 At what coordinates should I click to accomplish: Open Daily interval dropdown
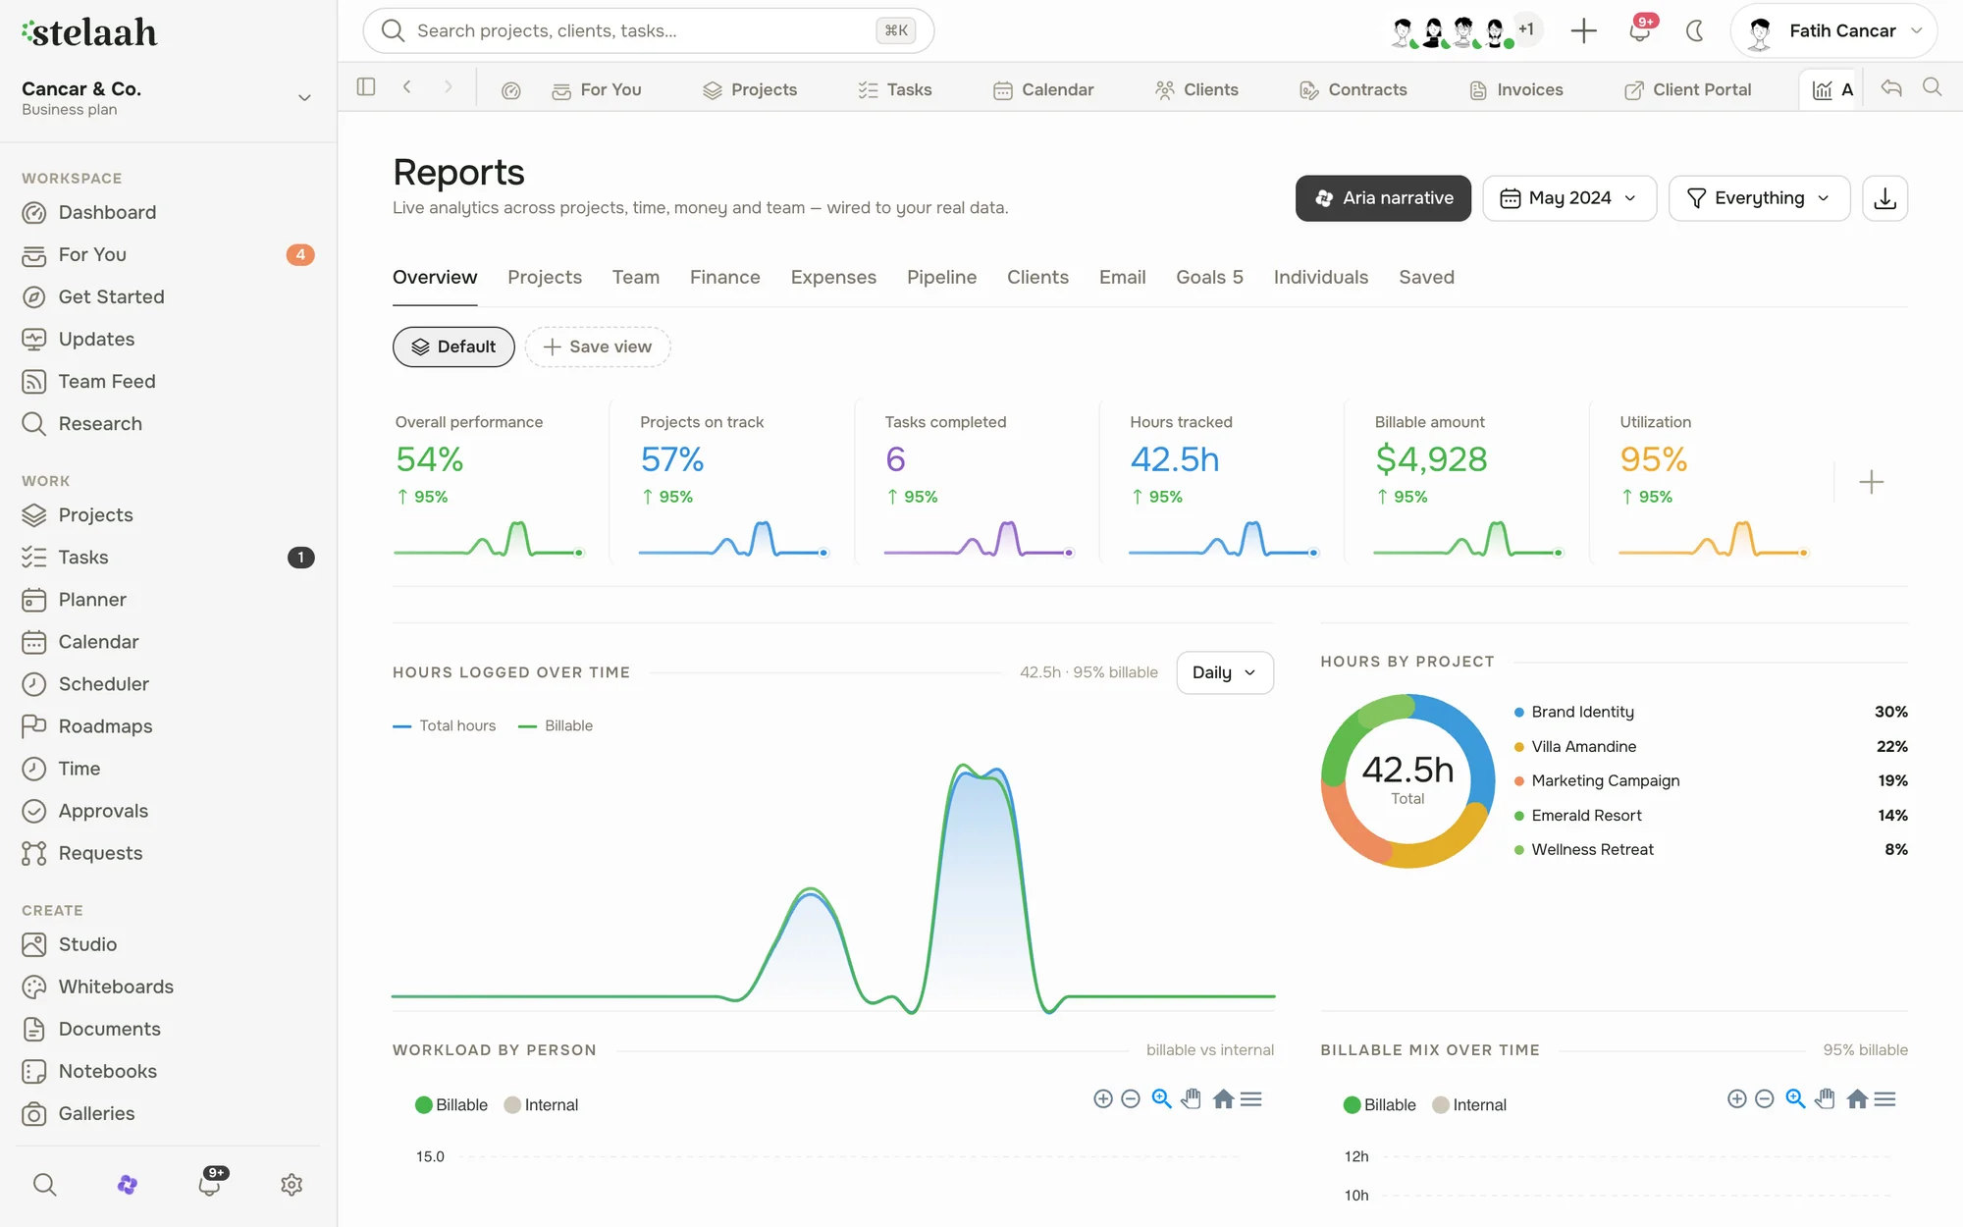[1225, 672]
